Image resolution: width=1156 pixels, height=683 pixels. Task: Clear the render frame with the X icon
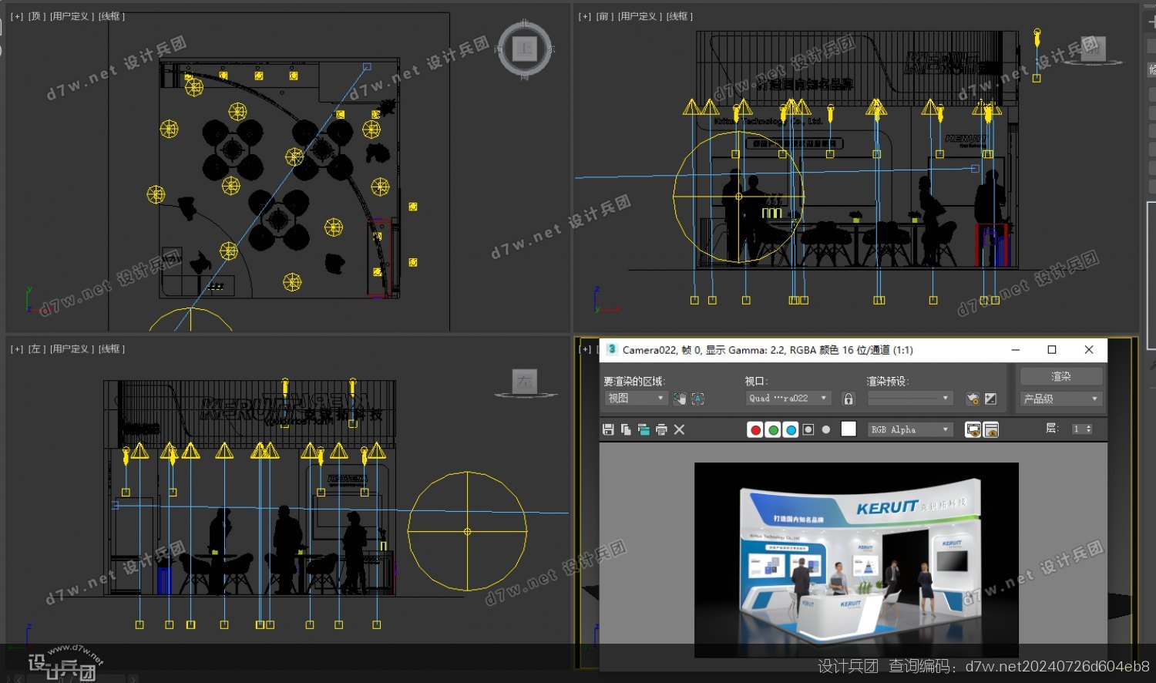point(679,429)
